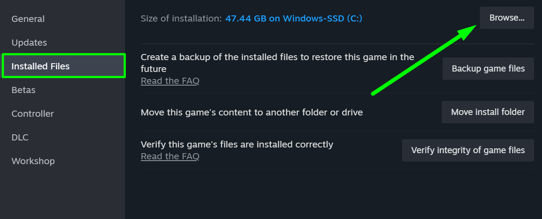The image size is (542, 219).
Task: Click the green arrow pointing to Browse
Action: pyautogui.click(x=424, y=60)
